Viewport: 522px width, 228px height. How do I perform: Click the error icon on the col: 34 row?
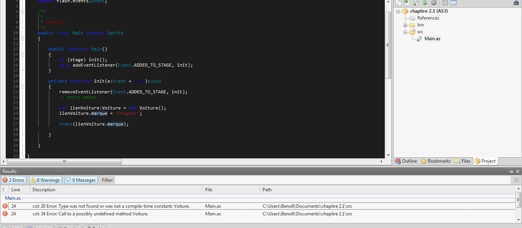tap(5, 214)
